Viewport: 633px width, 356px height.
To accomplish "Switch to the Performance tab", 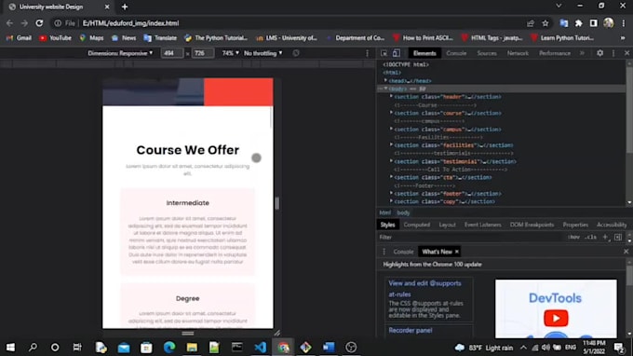I will pyautogui.click(x=555, y=53).
